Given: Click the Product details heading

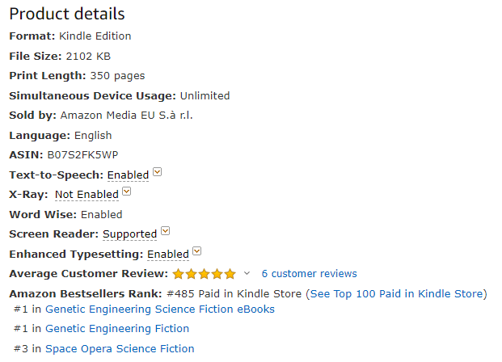Looking at the screenshot, I should point(67,14).
